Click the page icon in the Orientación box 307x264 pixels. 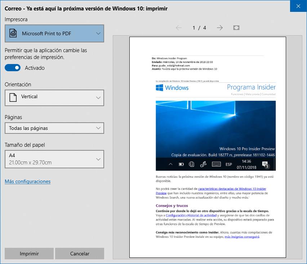pyautogui.click(x=13, y=97)
